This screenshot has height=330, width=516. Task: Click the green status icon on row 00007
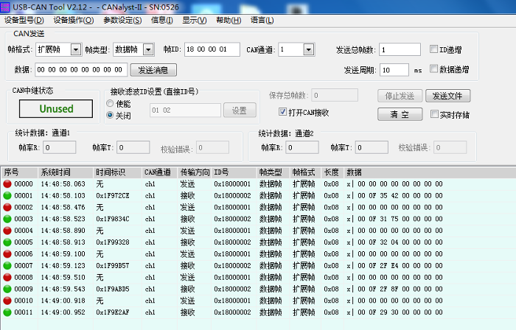coord(7,266)
